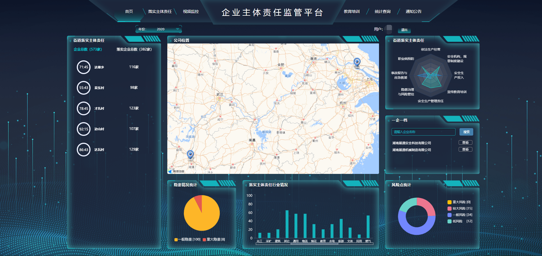Click the 搜索 button
Screen dimensions: 542x256
[x=466, y=132]
